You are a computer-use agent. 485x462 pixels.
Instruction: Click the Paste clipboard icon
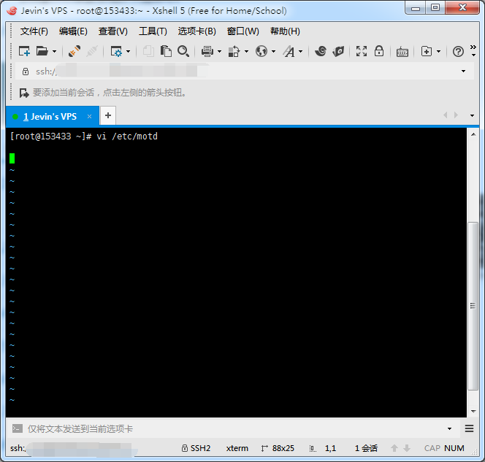point(166,51)
